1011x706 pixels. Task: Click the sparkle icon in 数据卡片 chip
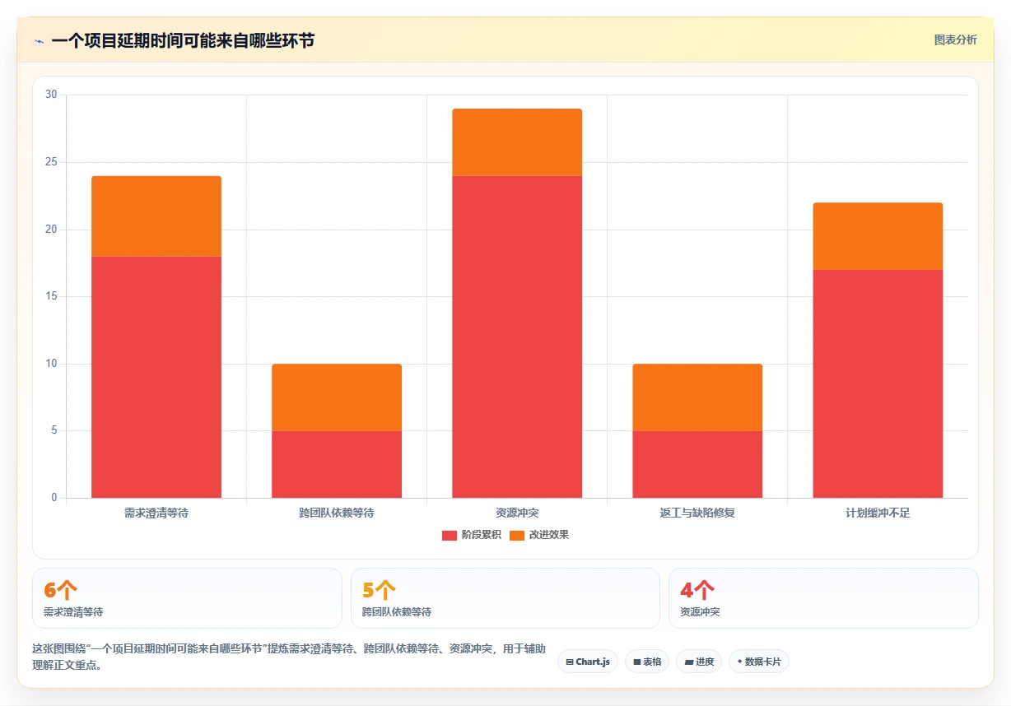[739, 662]
